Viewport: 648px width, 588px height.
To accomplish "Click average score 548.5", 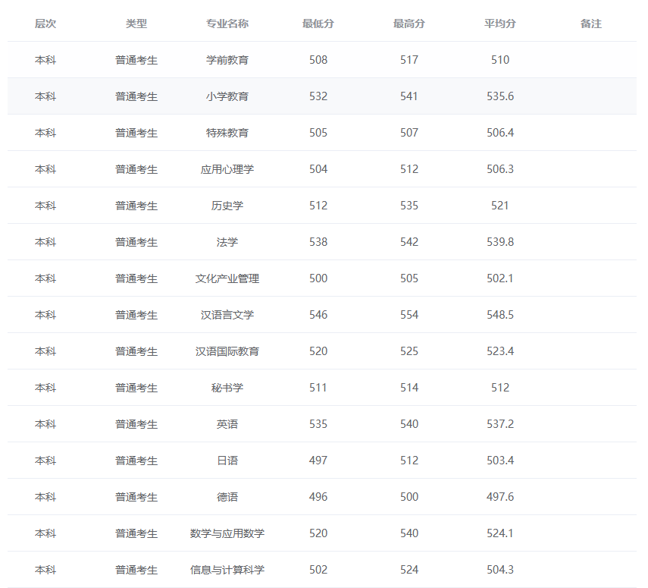I will click(x=500, y=315).
